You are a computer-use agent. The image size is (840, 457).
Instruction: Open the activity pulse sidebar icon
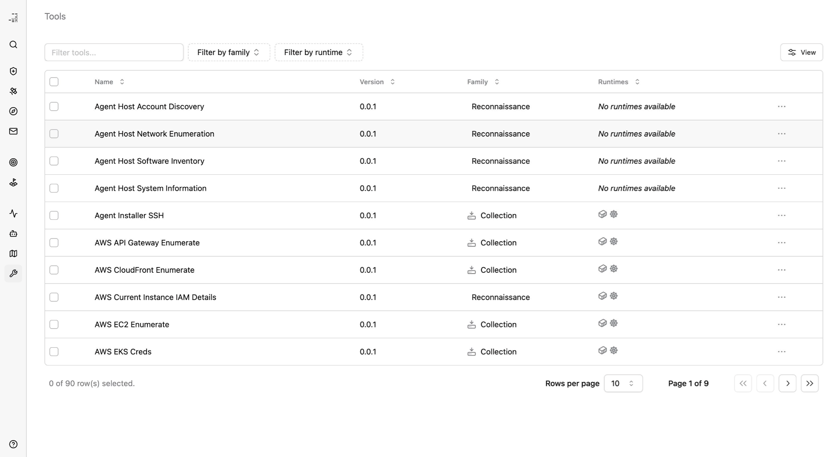pyautogui.click(x=13, y=213)
